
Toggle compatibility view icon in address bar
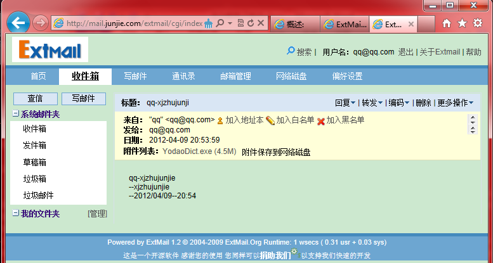240,23
